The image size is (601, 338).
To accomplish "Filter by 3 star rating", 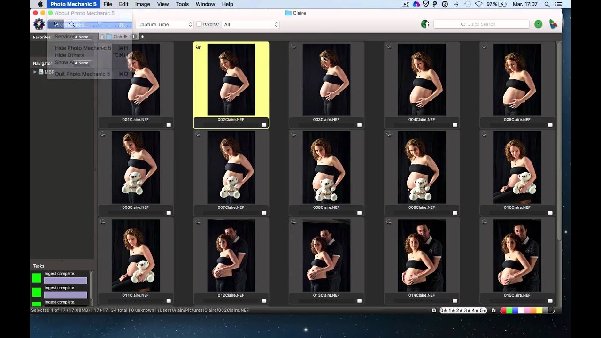I will [x=468, y=310].
